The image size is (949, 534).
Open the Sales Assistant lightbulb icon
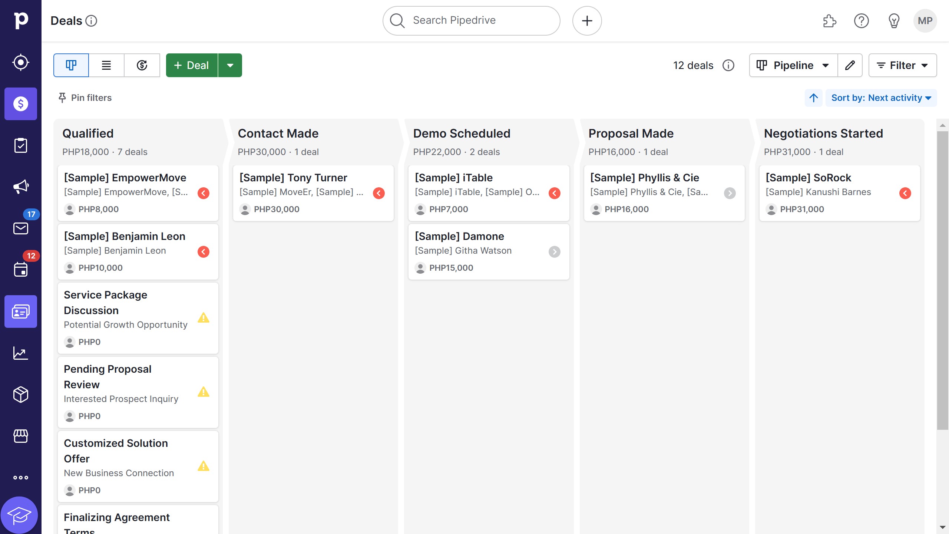pyautogui.click(x=894, y=21)
